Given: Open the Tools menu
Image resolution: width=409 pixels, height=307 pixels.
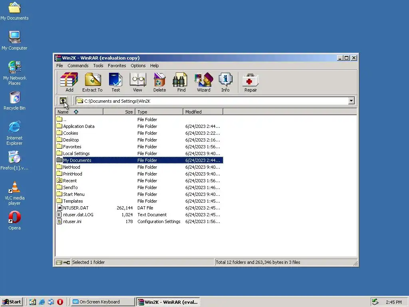Looking at the screenshot, I should point(98,66).
